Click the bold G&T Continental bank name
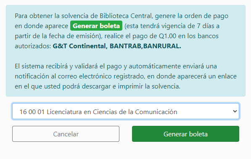Screen dimensions: 251x159 point(80,46)
